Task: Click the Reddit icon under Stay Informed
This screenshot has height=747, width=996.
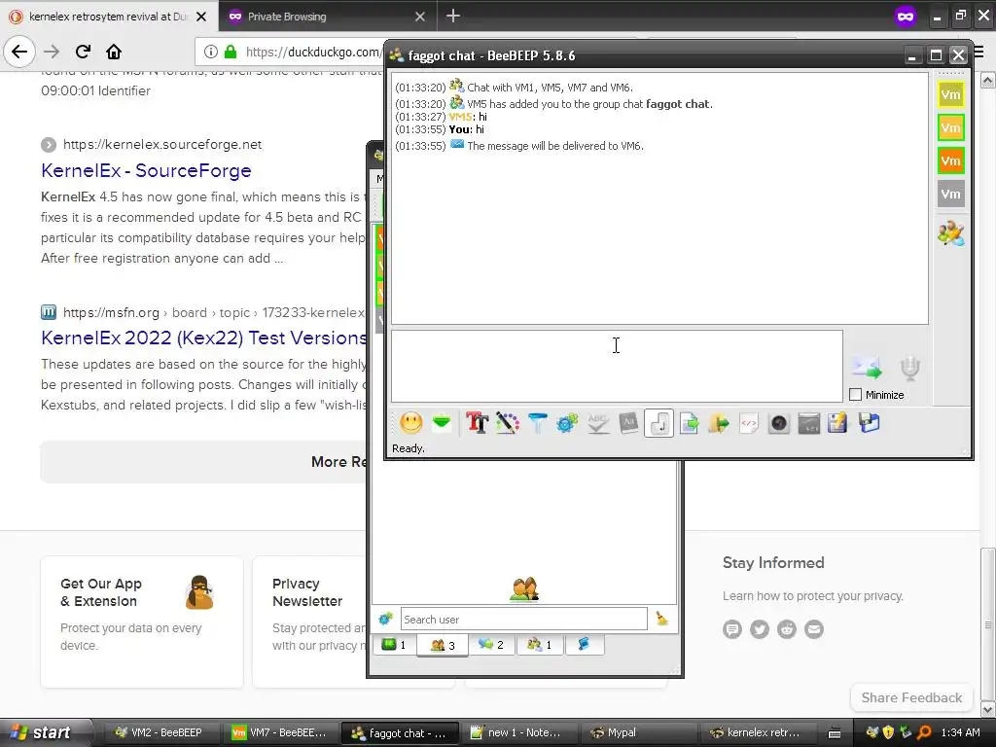Action: (786, 629)
